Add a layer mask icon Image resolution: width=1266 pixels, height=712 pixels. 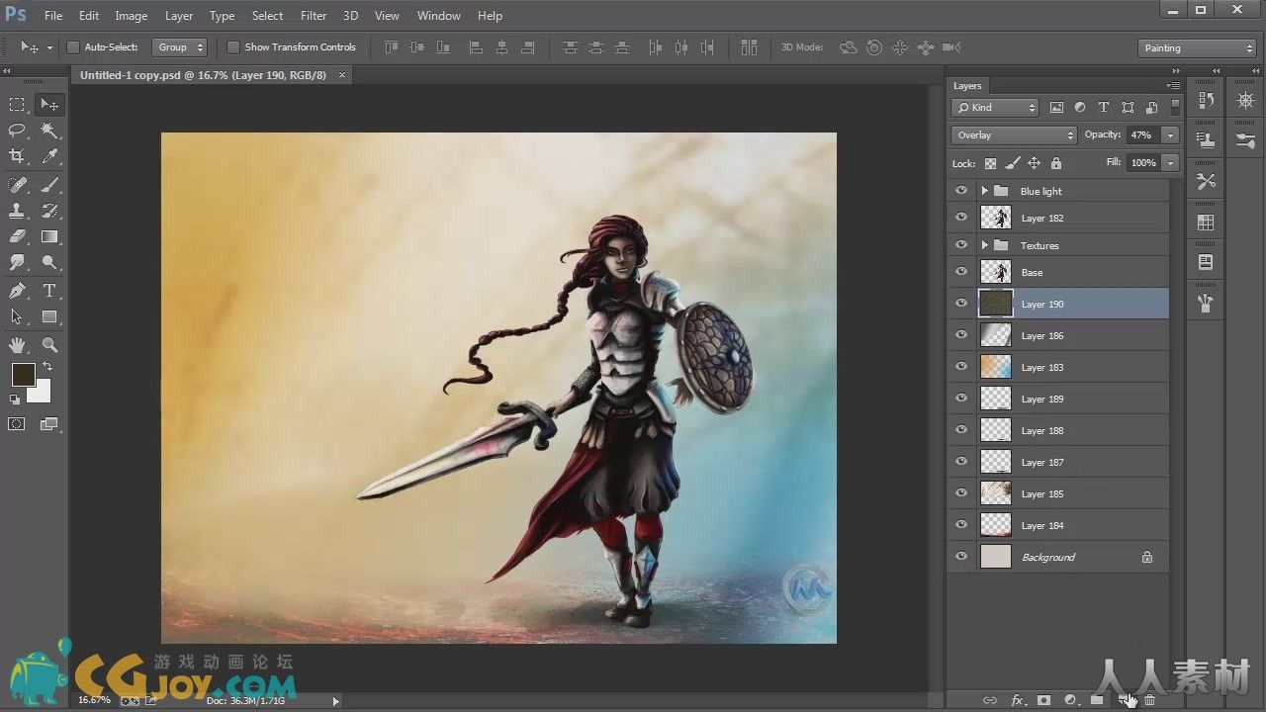1043,700
